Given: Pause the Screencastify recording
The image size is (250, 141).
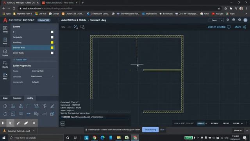Looking at the screenshot, I should (x=3, y=123).
